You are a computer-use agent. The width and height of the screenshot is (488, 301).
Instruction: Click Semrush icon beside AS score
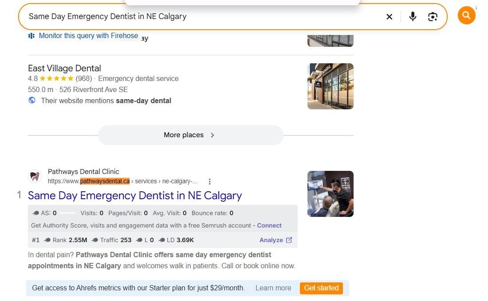coord(36,213)
